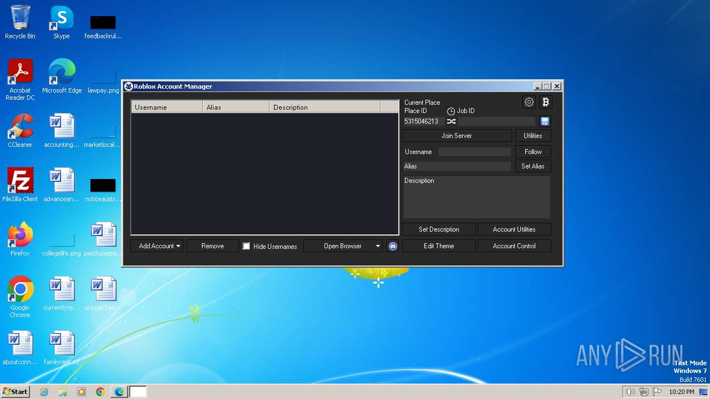This screenshot has width=710, height=399.
Task: Open the pasthomepa Word document icon
Action: coord(103,239)
